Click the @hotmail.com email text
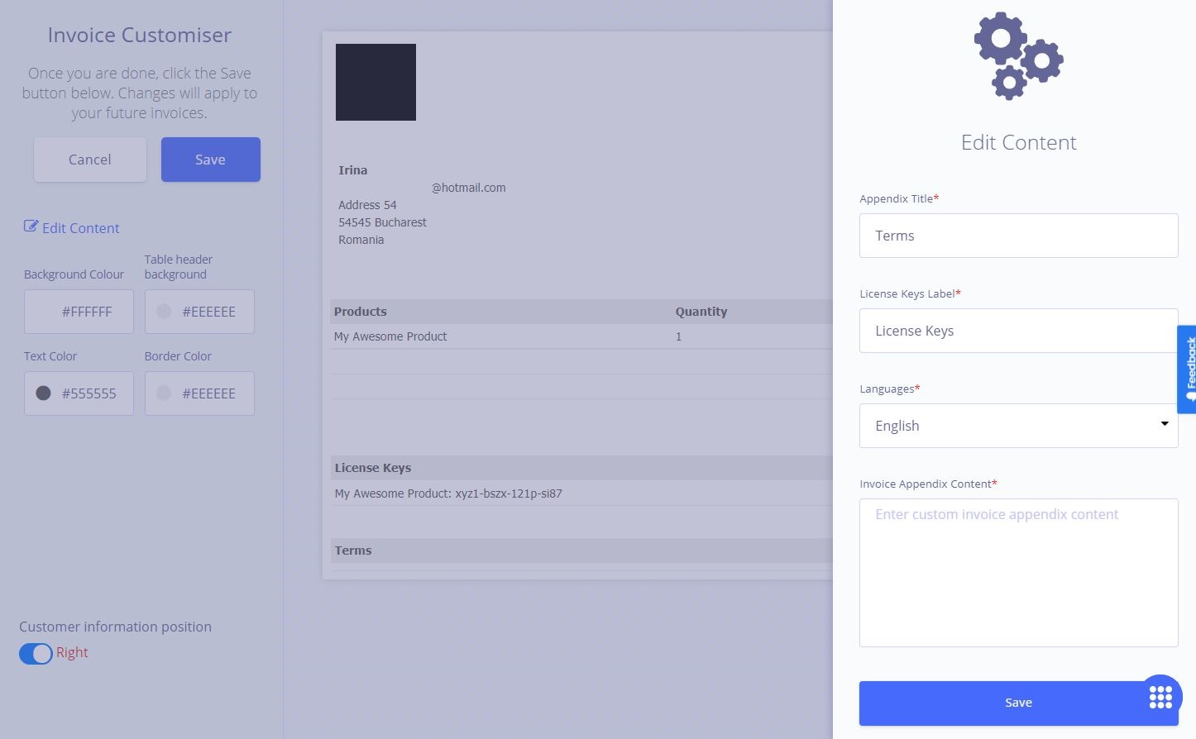This screenshot has height=739, width=1196. point(469,188)
